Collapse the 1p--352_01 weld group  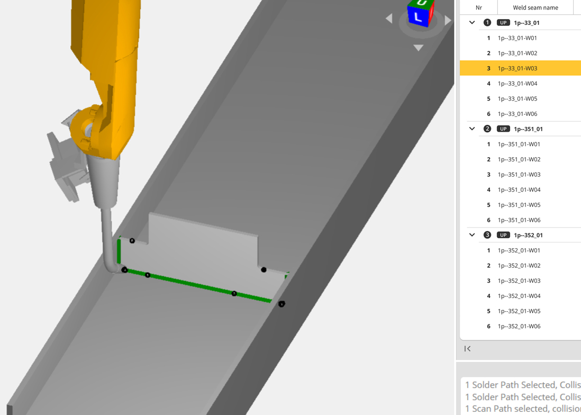pos(472,235)
